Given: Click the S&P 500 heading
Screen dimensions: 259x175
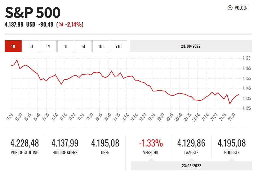Looking at the screenshot, I should pos(33,13).
